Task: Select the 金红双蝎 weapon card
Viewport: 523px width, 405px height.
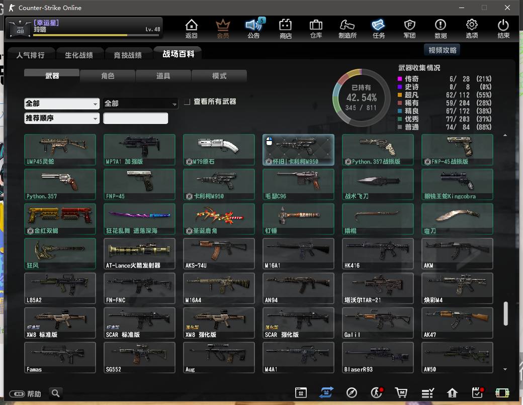Action: click(x=60, y=219)
